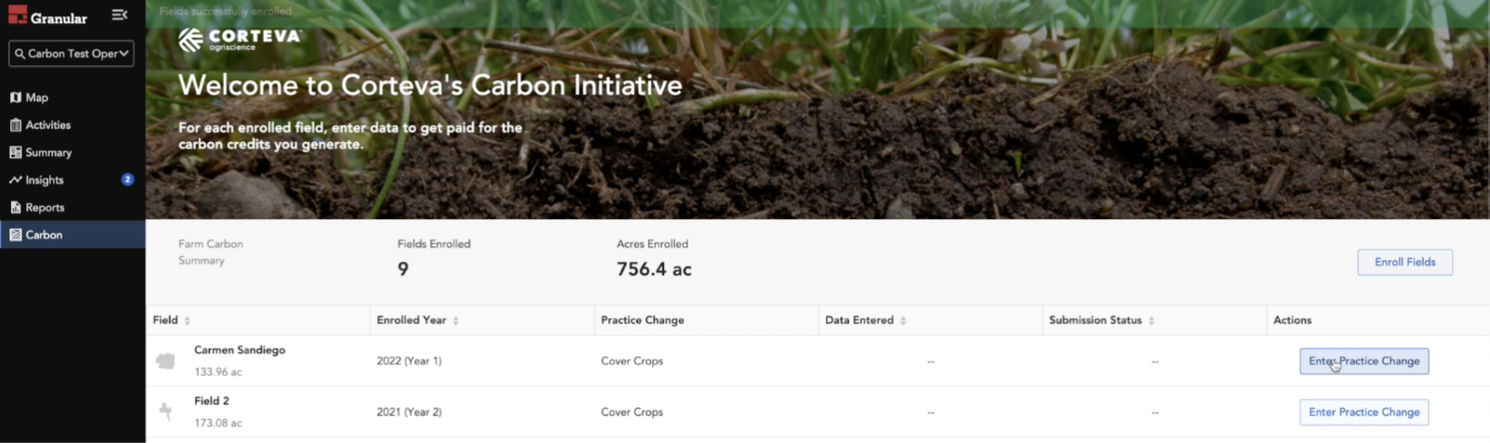Click the Activities clipboard icon
Image resolution: width=1490 pixels, height=443 pixels.
[x=16, y=125]
